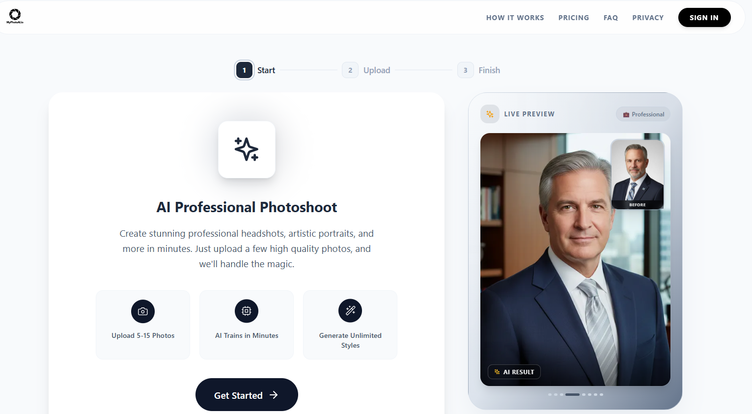This screenshot has height=414, width=752.
Task: Select the active carousel indicator bar
Action: [572, 394]
